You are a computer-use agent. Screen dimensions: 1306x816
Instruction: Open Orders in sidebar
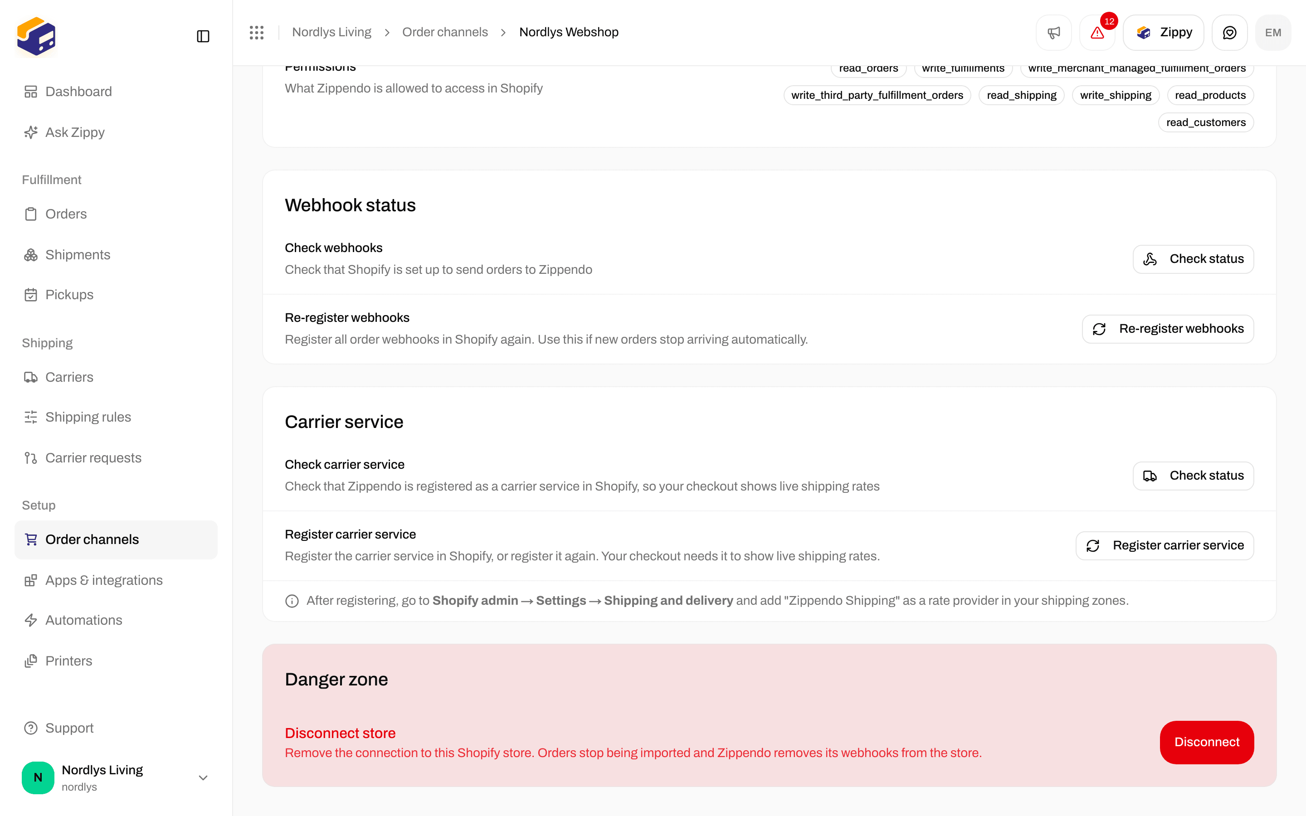[116, 214]
